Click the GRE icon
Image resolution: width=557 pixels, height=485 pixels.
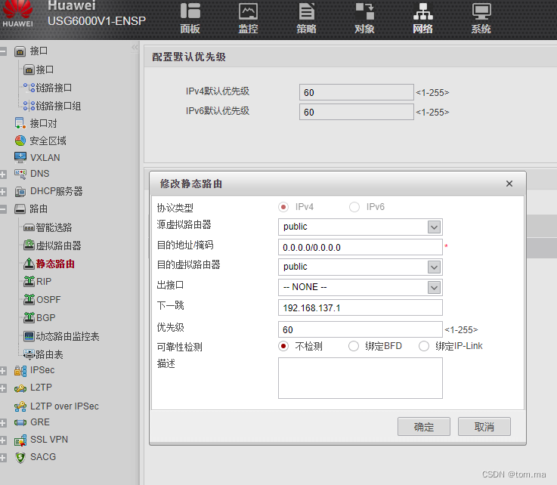tap(20, 422)
